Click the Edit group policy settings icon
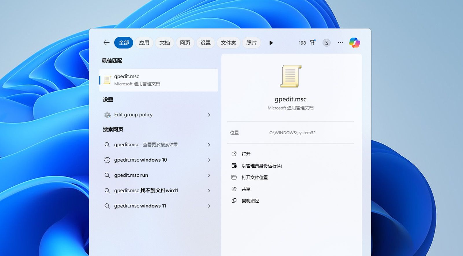This screenshot has height=256, width=463. (x=107, y=115)
